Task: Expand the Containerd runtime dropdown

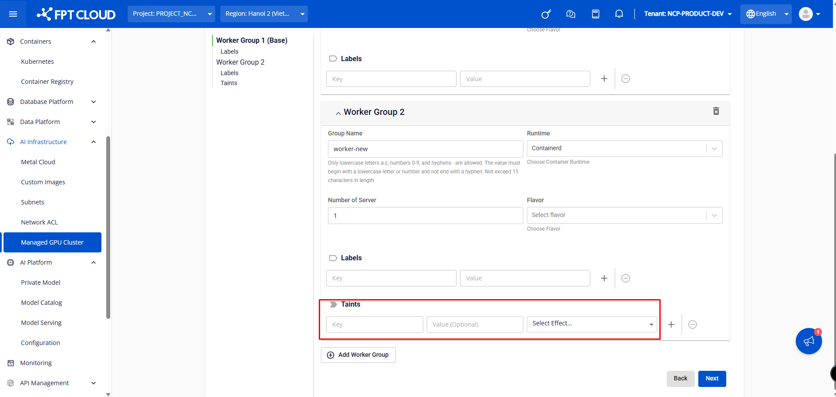Action: 624,148
